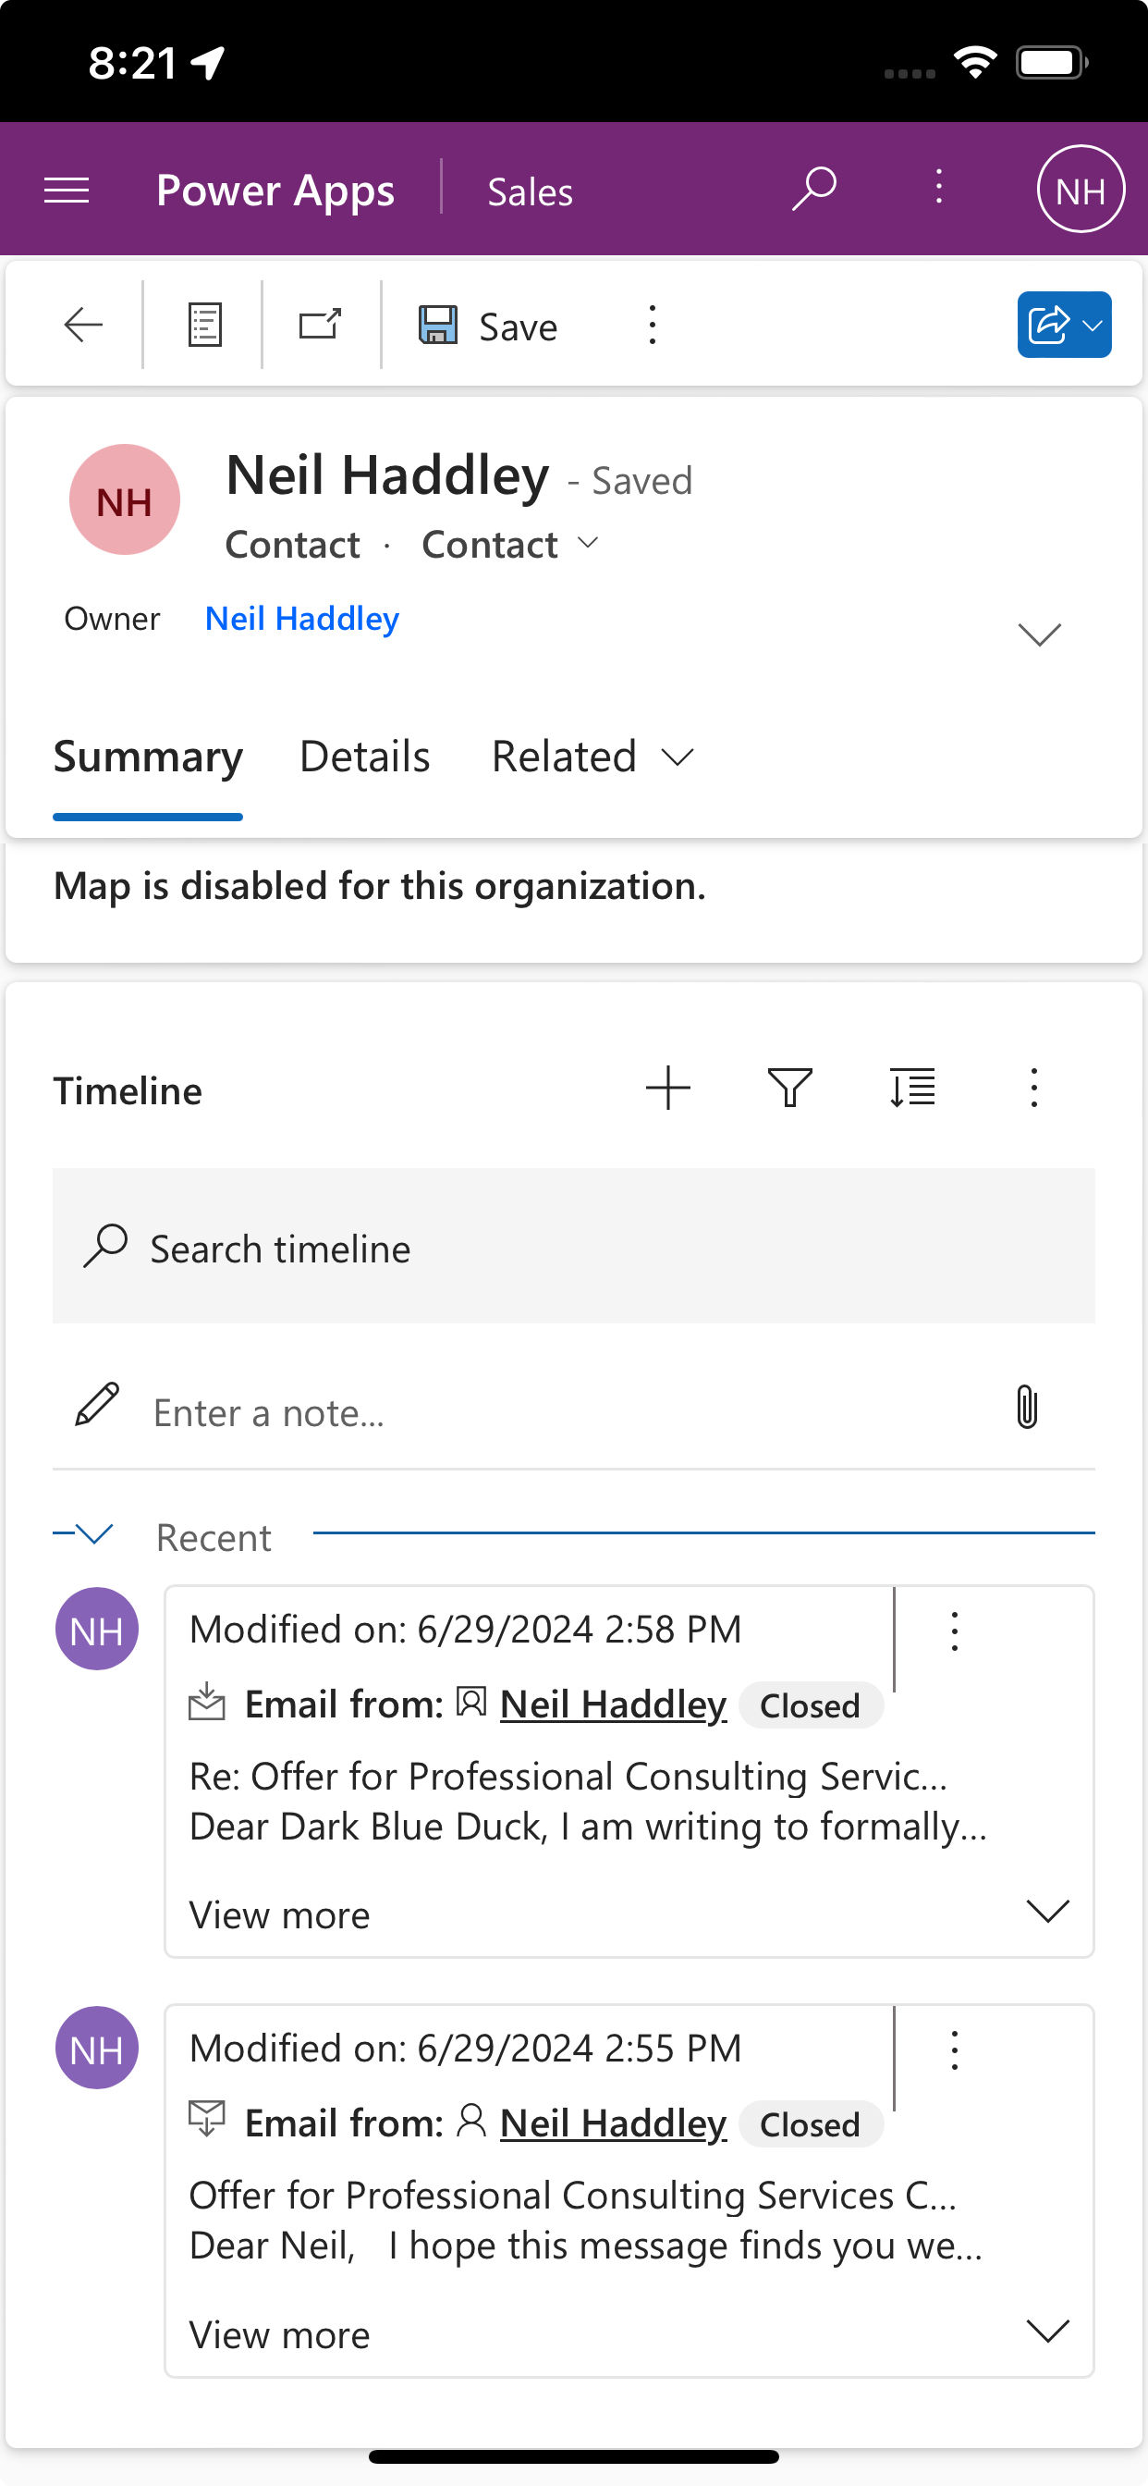Screen dimensions: 1148x2486
Task: Switch to the Details tab
Action: tap(365, 757)
